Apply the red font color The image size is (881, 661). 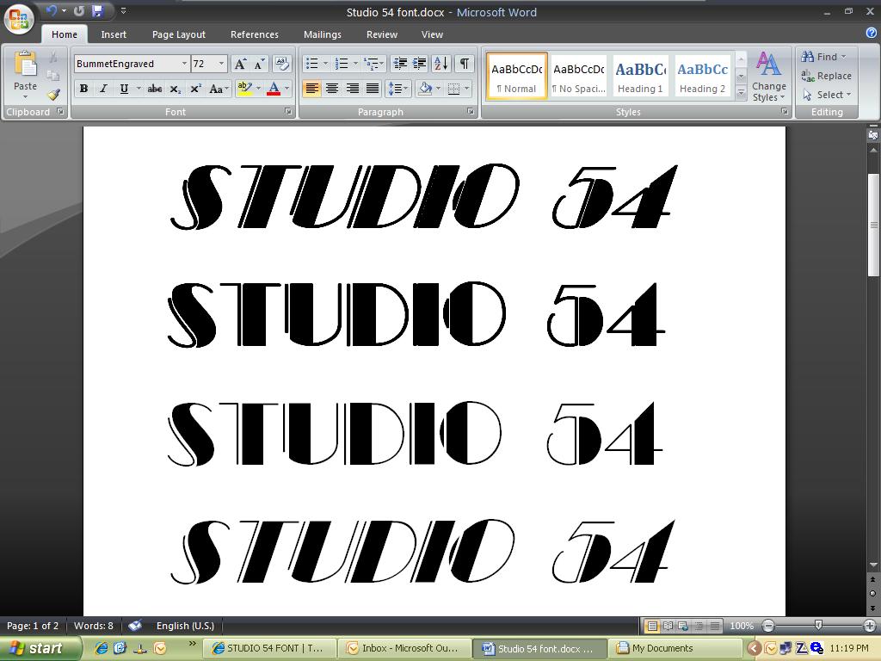[274, 89]
